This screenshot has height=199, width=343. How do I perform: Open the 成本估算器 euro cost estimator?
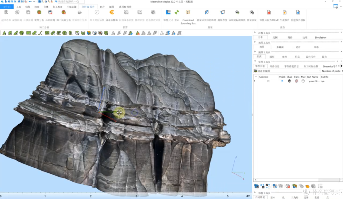click(111, 15)
